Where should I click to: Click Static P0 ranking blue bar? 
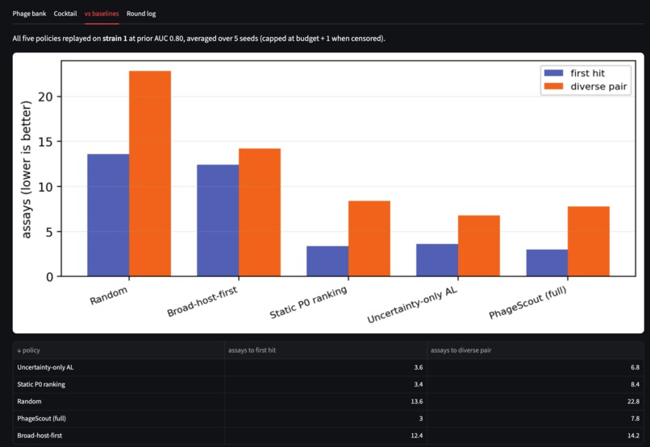pos(327,261)
